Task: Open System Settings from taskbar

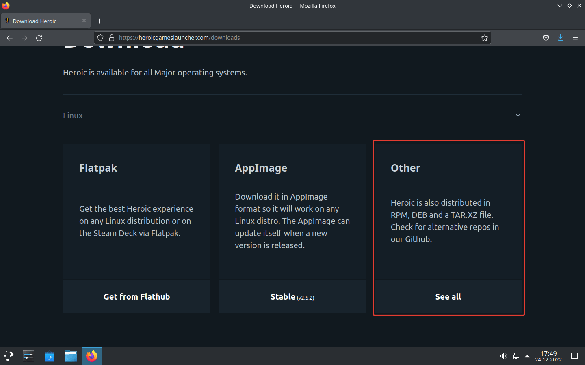Action: point(28,356)
